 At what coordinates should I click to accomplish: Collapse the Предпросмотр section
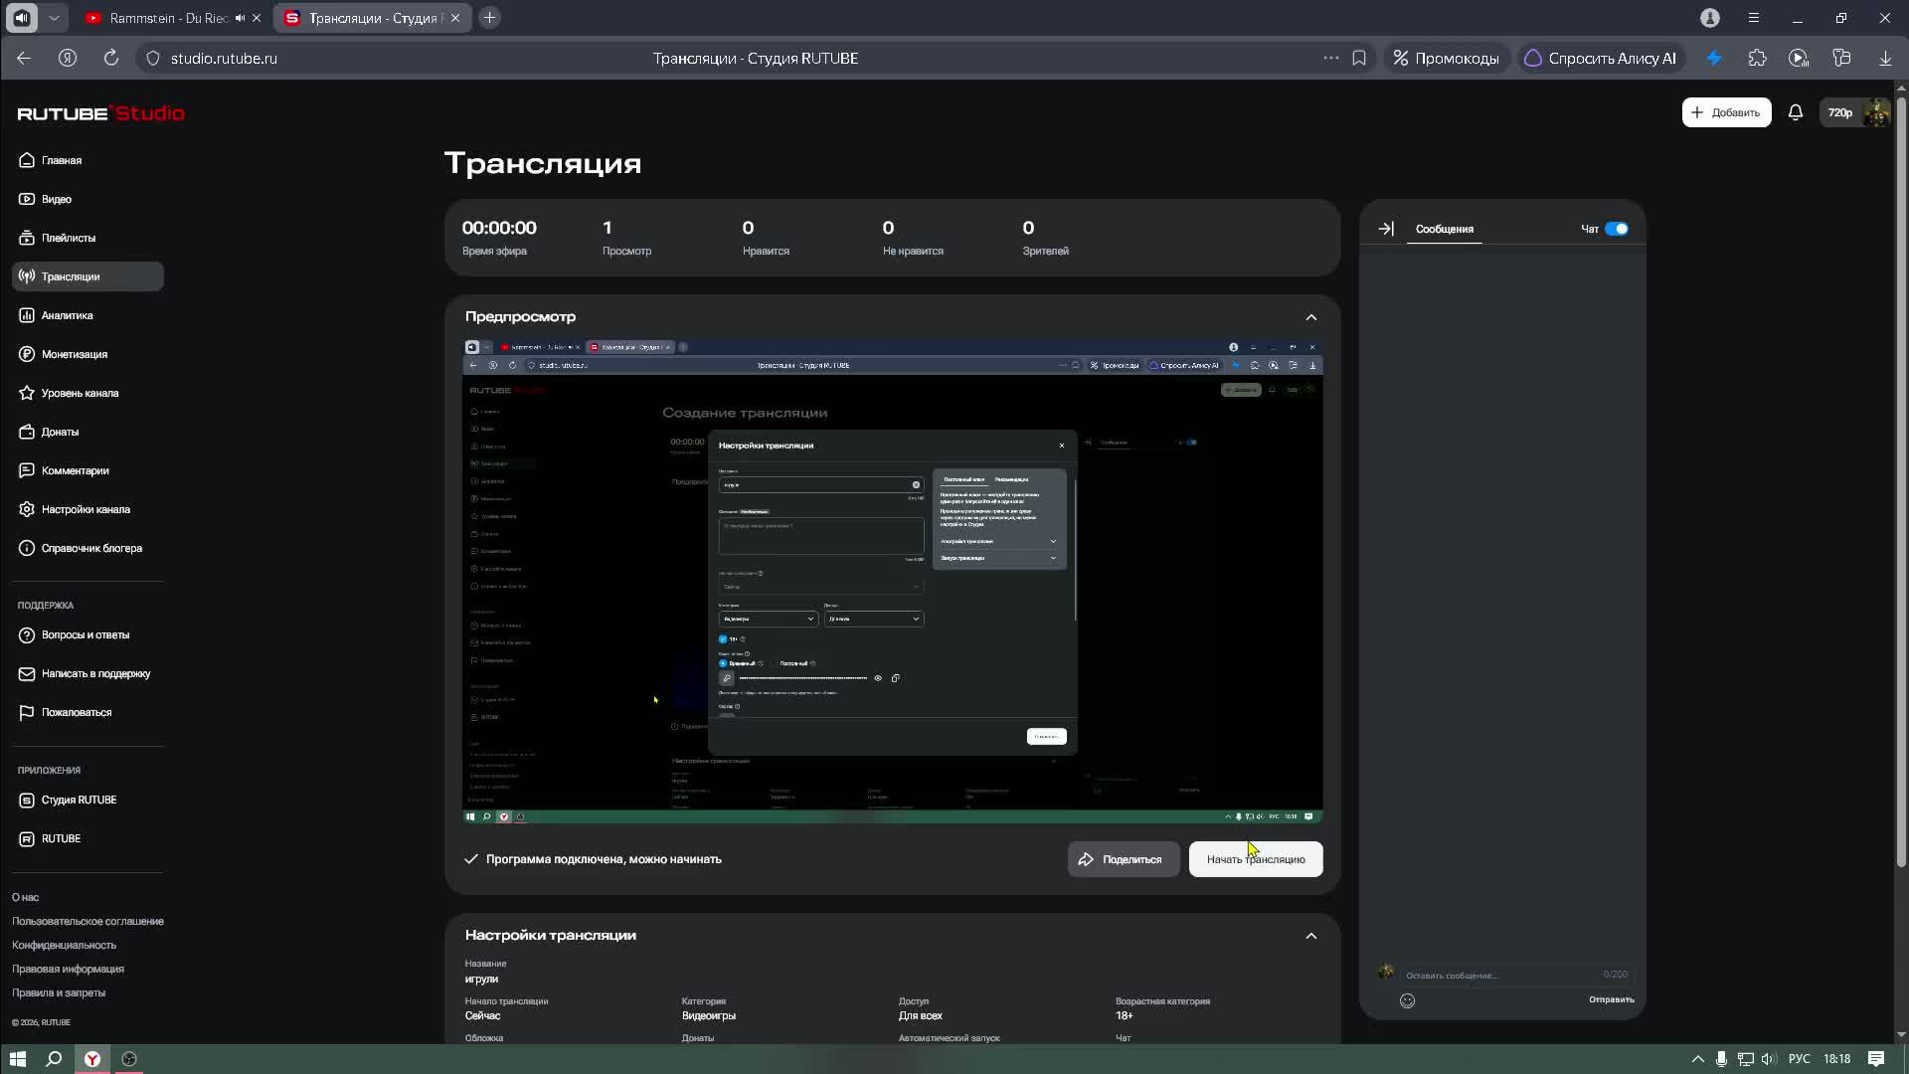pos(1310,317)
